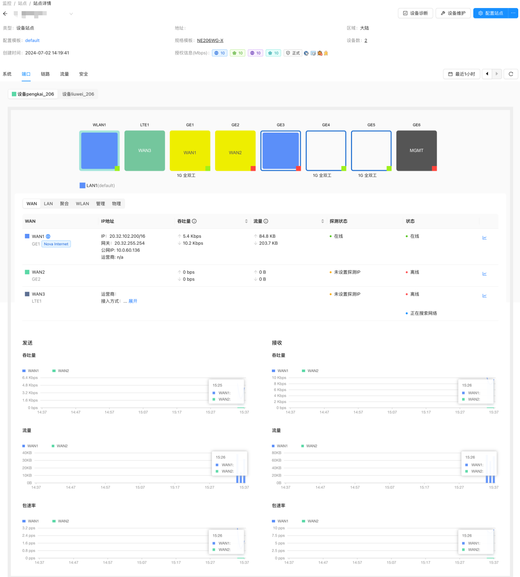Image resolution: width=520 pixels, height=577 pixels.
Task: Switch to the 流量 tab
Action: (x=64, y=74)
